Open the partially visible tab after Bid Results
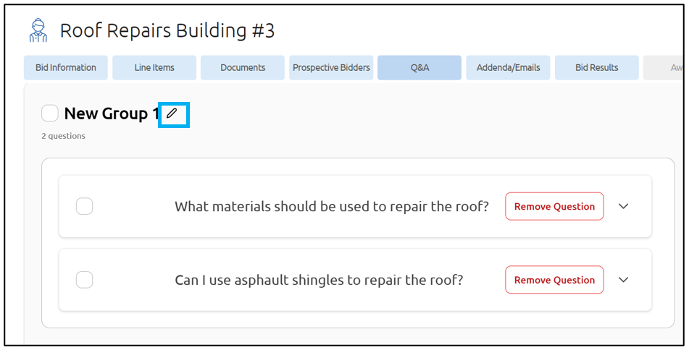 (x=665, y=68)
